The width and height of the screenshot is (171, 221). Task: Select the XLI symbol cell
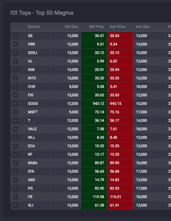(38, 205)
